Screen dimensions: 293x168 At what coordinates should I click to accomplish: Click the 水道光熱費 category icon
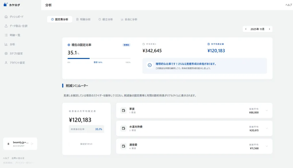coord(124,128)
